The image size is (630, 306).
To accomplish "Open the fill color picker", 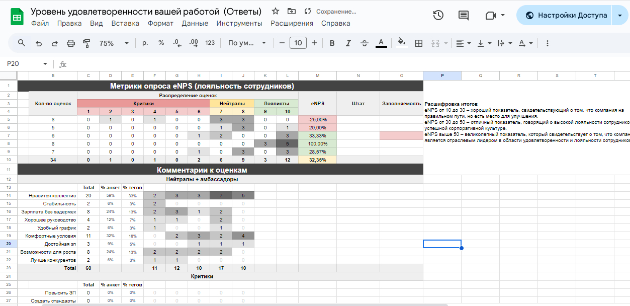I will 401,43.
